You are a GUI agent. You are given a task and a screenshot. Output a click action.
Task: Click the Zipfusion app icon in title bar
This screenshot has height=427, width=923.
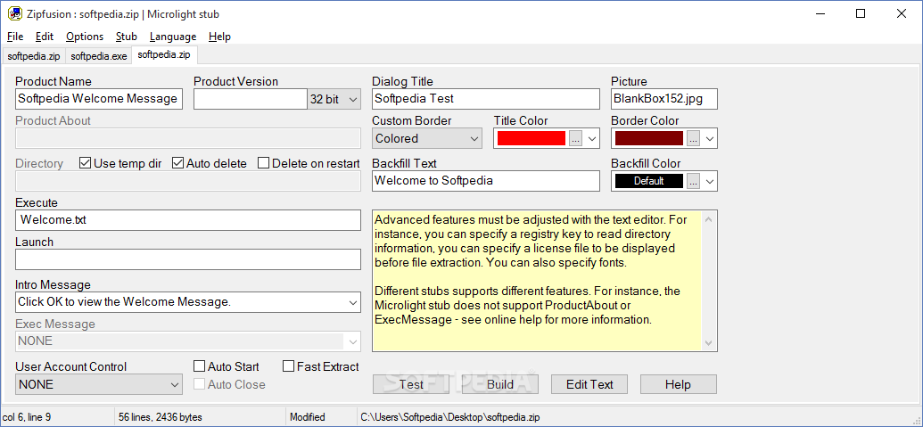(13, 14)
